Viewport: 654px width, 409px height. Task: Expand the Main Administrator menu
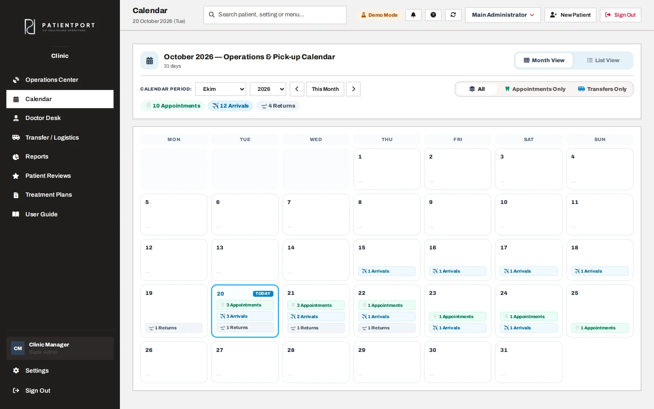pos(503,15)
